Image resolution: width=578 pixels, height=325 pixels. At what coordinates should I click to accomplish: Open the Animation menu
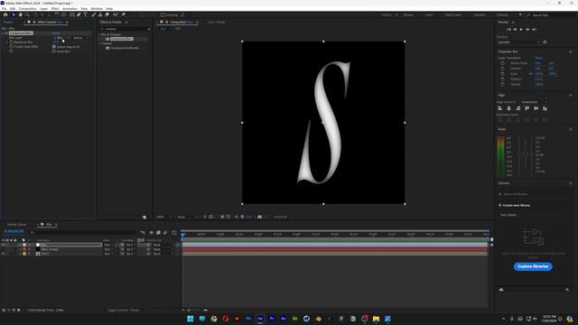pyautogui.click(x=70, y=8)
